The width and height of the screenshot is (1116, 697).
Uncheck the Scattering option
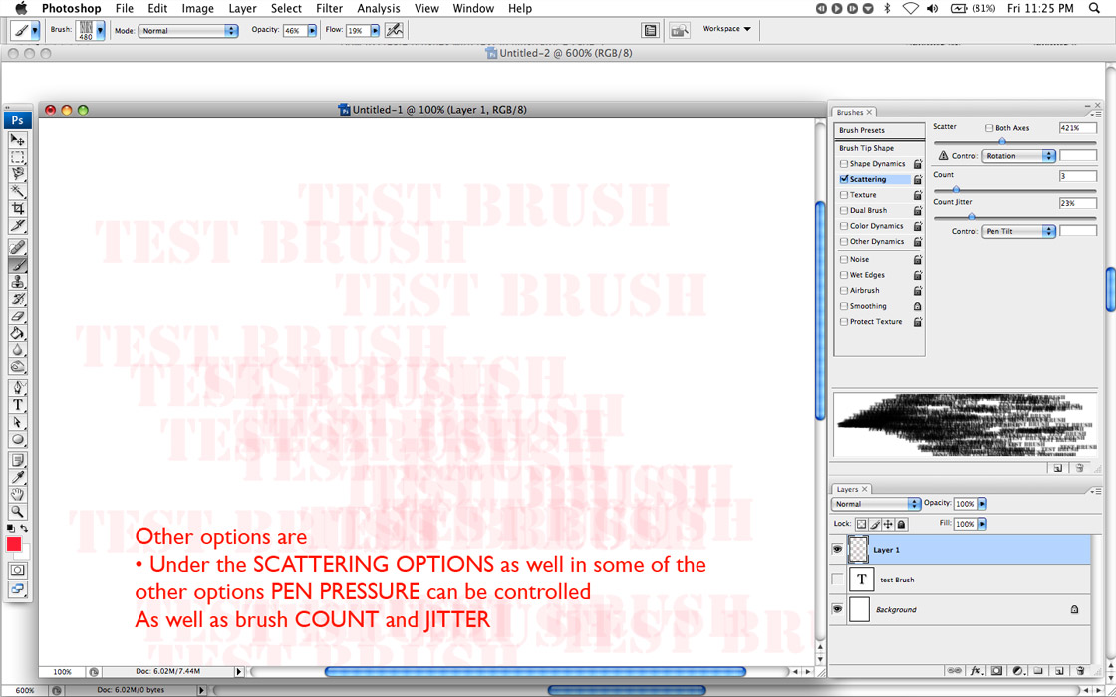click(843, 180)
